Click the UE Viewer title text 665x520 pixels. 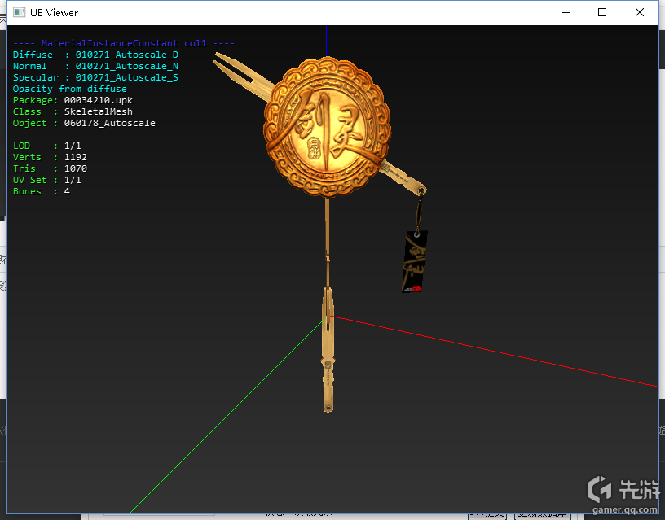[54, 13]
